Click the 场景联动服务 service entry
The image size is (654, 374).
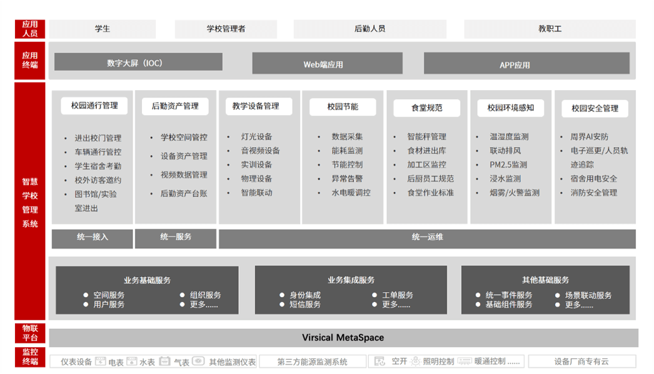click(588, 296)
